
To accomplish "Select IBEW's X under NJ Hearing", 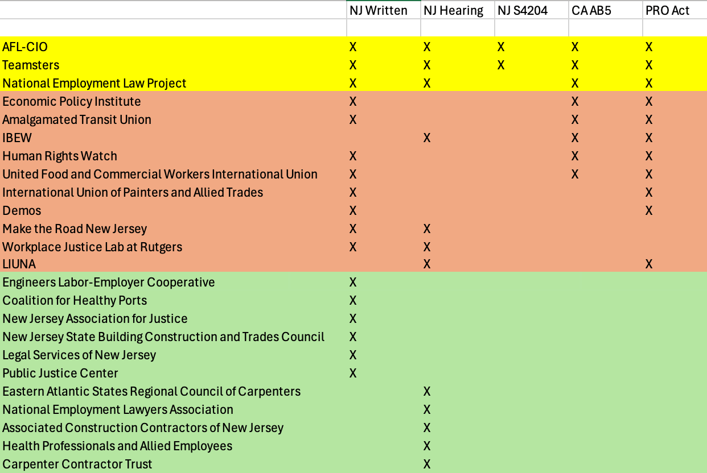I will (x=427, y=138).
